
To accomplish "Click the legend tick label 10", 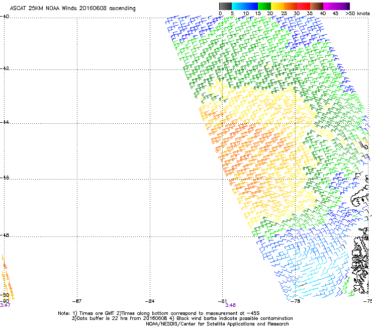I will 246,13.
